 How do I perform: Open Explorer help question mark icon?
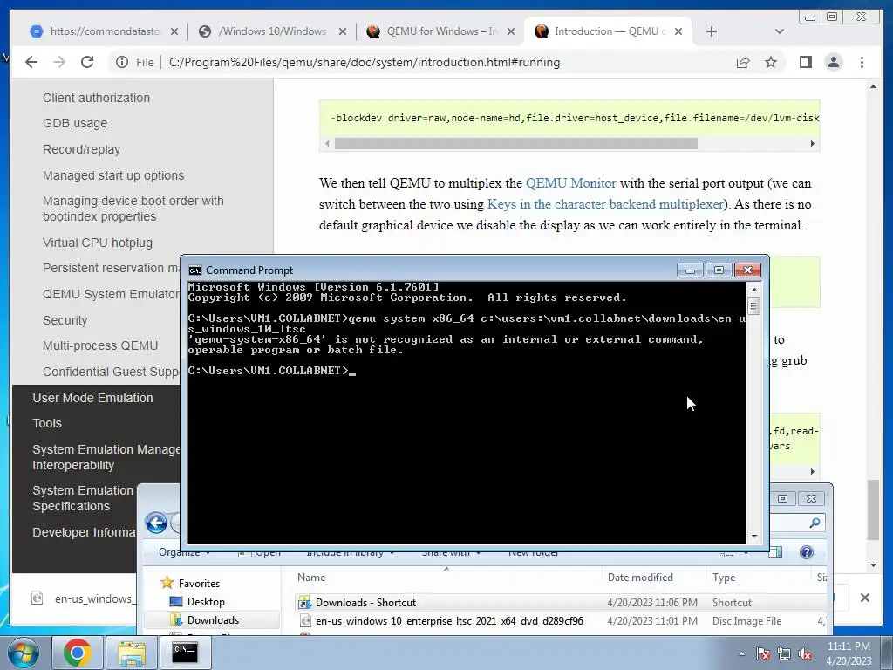point(807,552)
